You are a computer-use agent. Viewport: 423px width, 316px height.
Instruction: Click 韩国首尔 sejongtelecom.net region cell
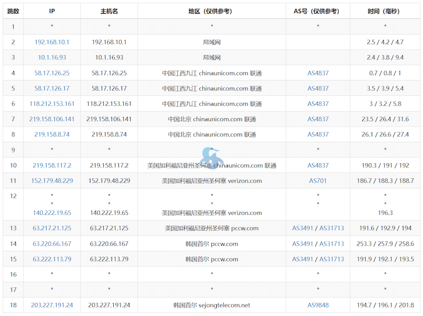tap(212, 305)
